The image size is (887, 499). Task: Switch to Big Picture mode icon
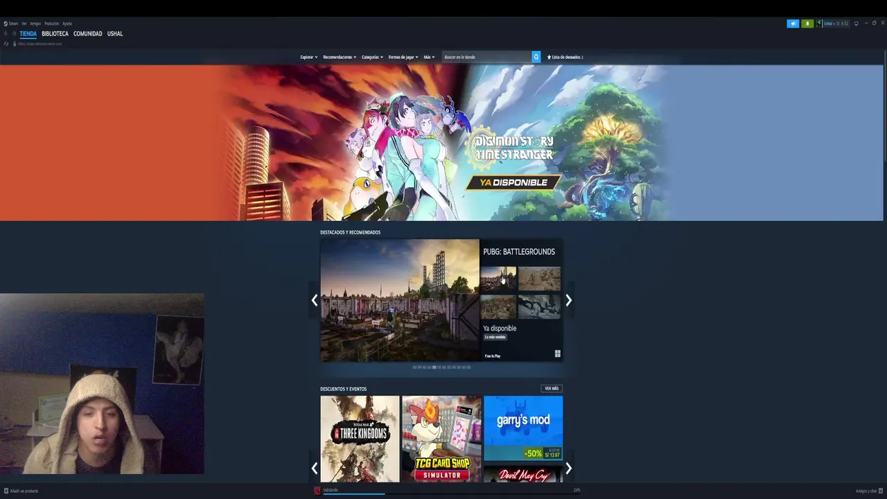[x=857, y=24]
